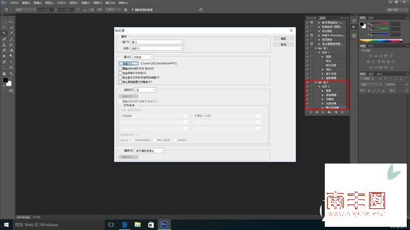Check 禁止颜色配置文件警告(P) checkbox
The height and width of the screenshot is (230, 410).
(x=120, y=82)
